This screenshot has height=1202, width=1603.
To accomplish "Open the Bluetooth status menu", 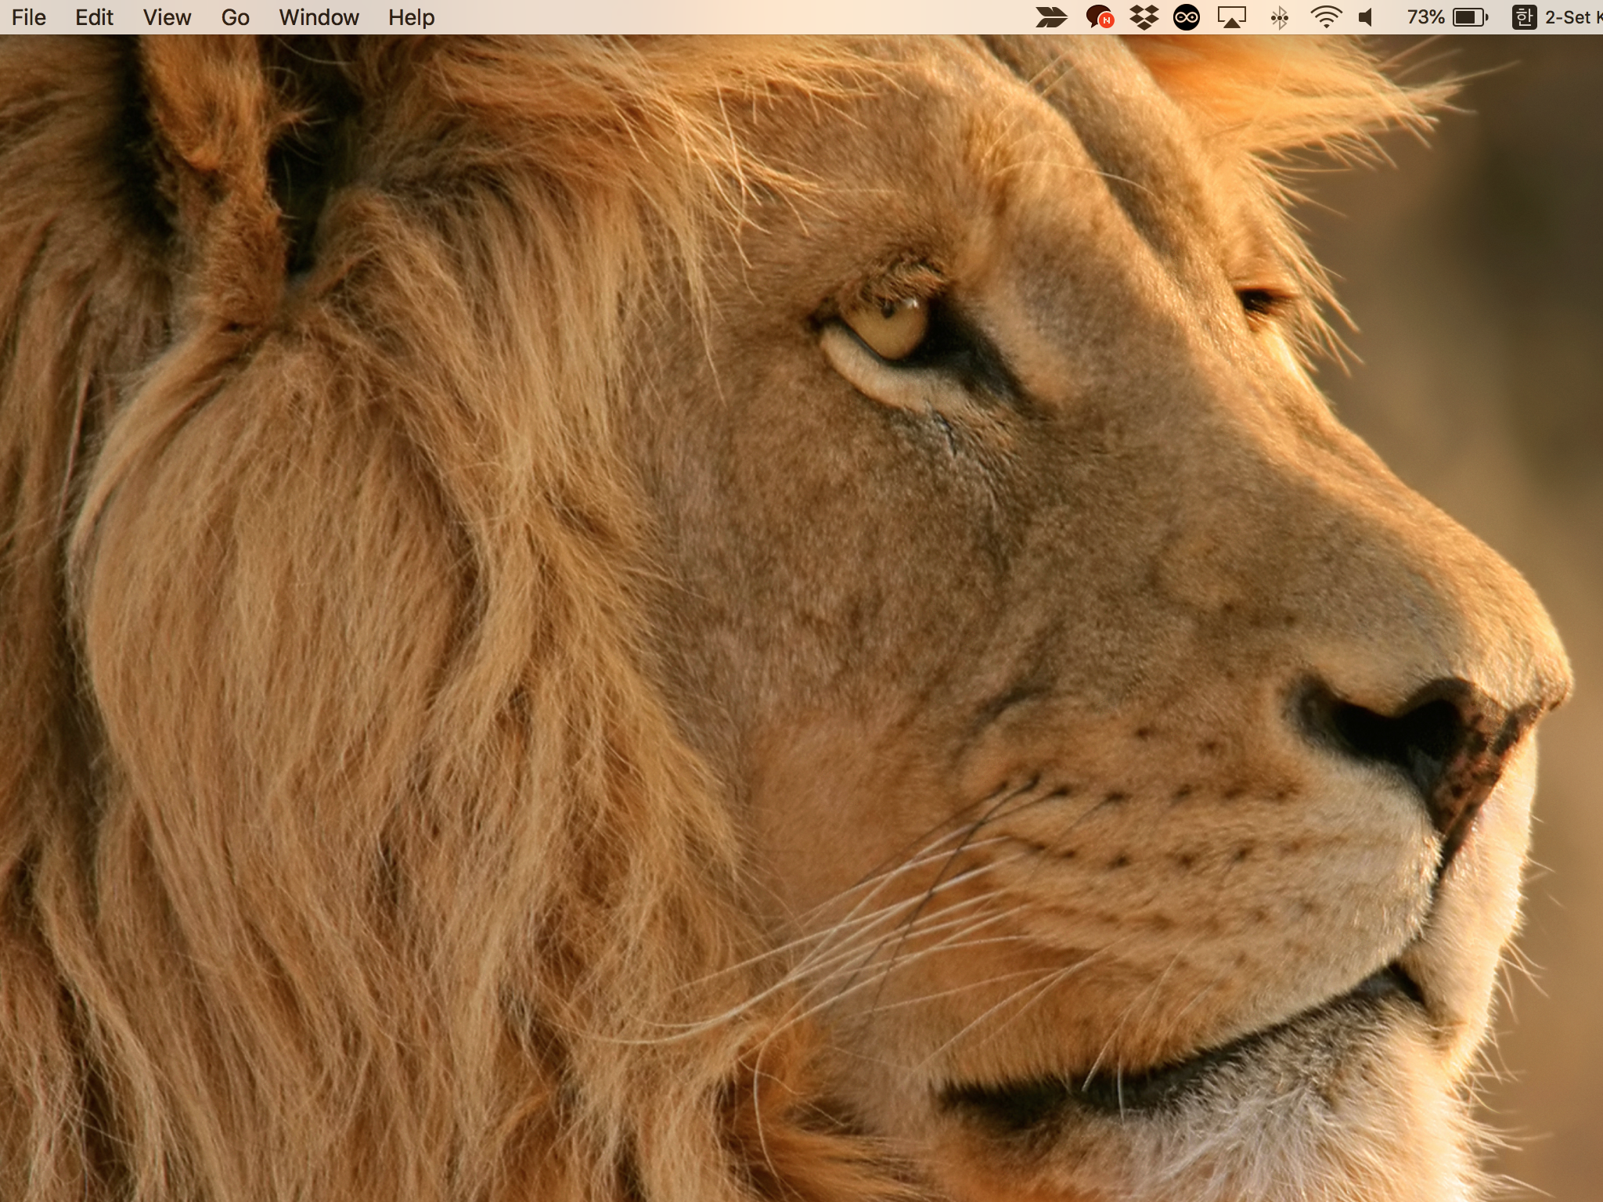I will (1280, 17).
